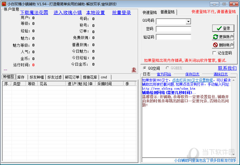Close the 小白玫瑰小镇辅助 window
The width and height of the screenshot is (240, 165).
234,4
